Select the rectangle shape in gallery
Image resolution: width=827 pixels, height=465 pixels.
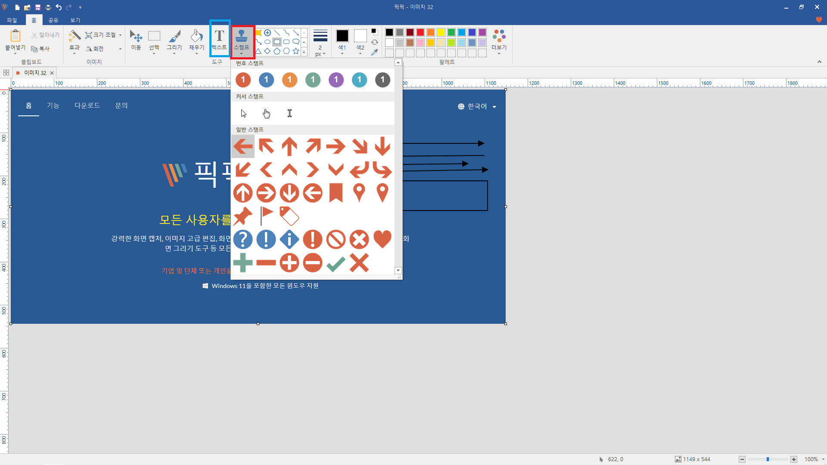tap(277, 42)
